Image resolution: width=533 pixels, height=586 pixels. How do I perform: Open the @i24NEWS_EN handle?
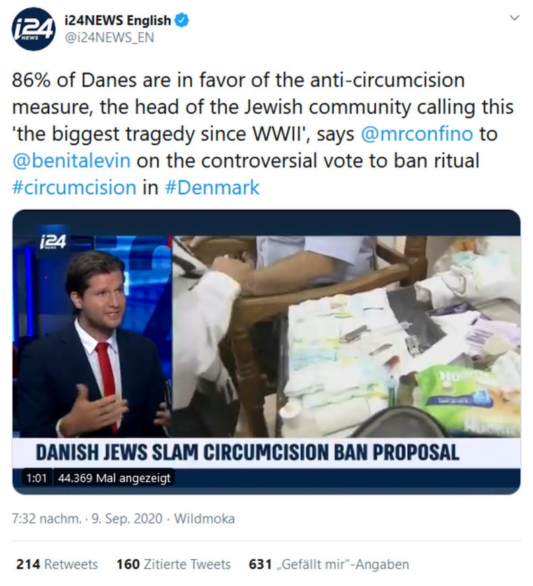(x=109, y=38)
